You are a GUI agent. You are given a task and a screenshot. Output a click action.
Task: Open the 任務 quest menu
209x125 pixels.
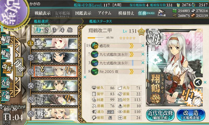[x=146, y=13]
